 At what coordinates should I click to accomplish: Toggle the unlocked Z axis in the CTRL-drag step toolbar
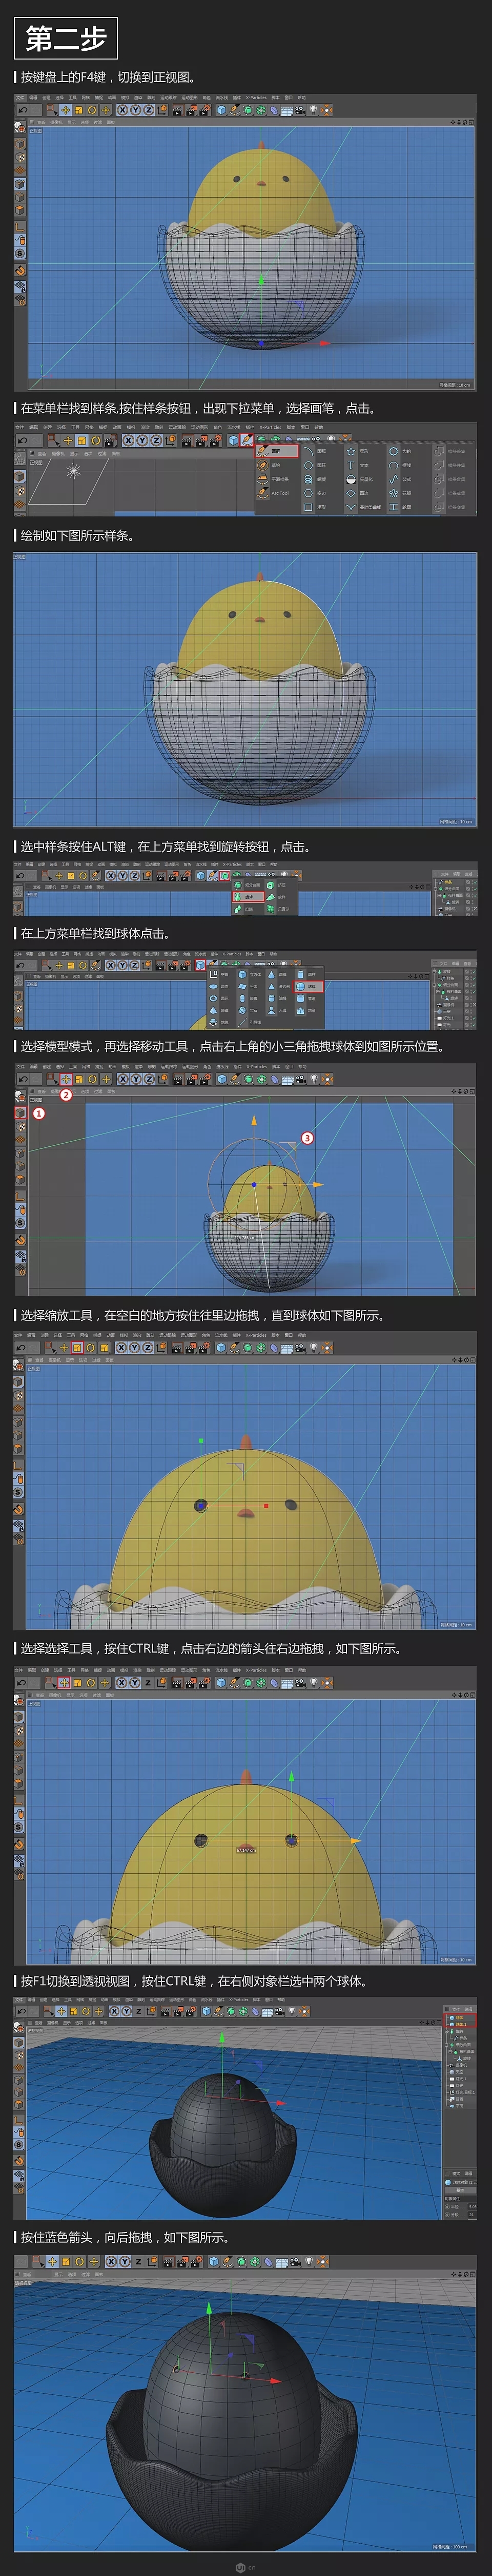click(149, 1682)
